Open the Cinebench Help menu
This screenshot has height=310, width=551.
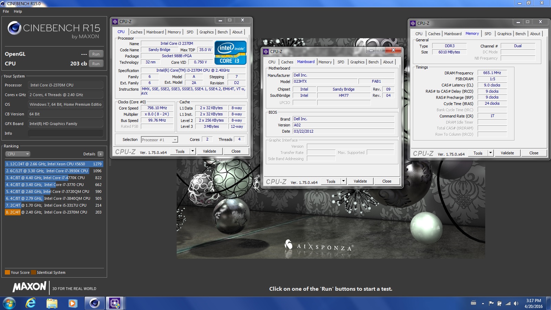point(18,11)
